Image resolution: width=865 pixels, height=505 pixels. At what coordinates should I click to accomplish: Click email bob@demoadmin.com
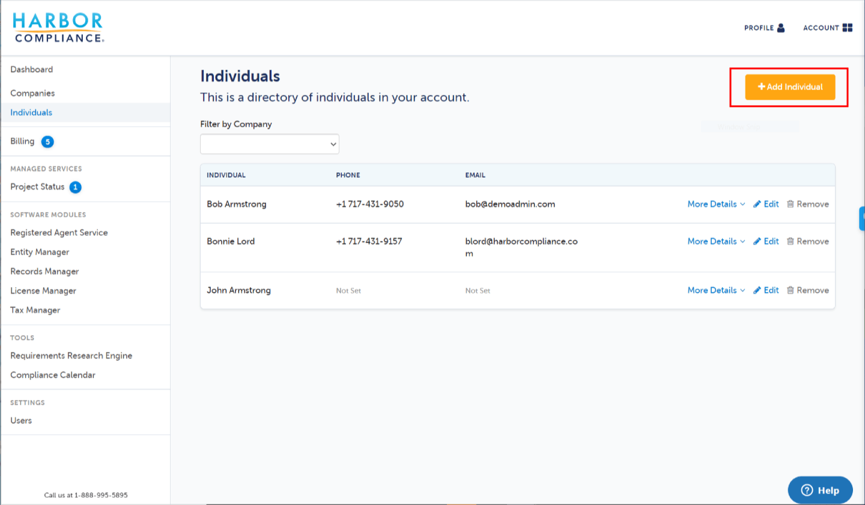pyautogui.click(x=510, y=204)
